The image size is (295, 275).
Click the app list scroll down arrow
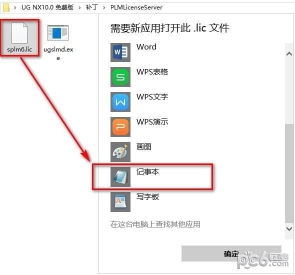click(x=289, y=228)
